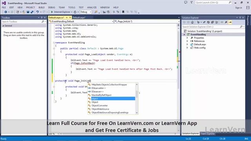The image size is (251, 141).
Task: Expand the Web.config node
Action: pos(187,48)
